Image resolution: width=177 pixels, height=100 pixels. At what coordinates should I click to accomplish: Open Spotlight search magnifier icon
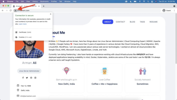pyautogui.click(x=148, y=2)
